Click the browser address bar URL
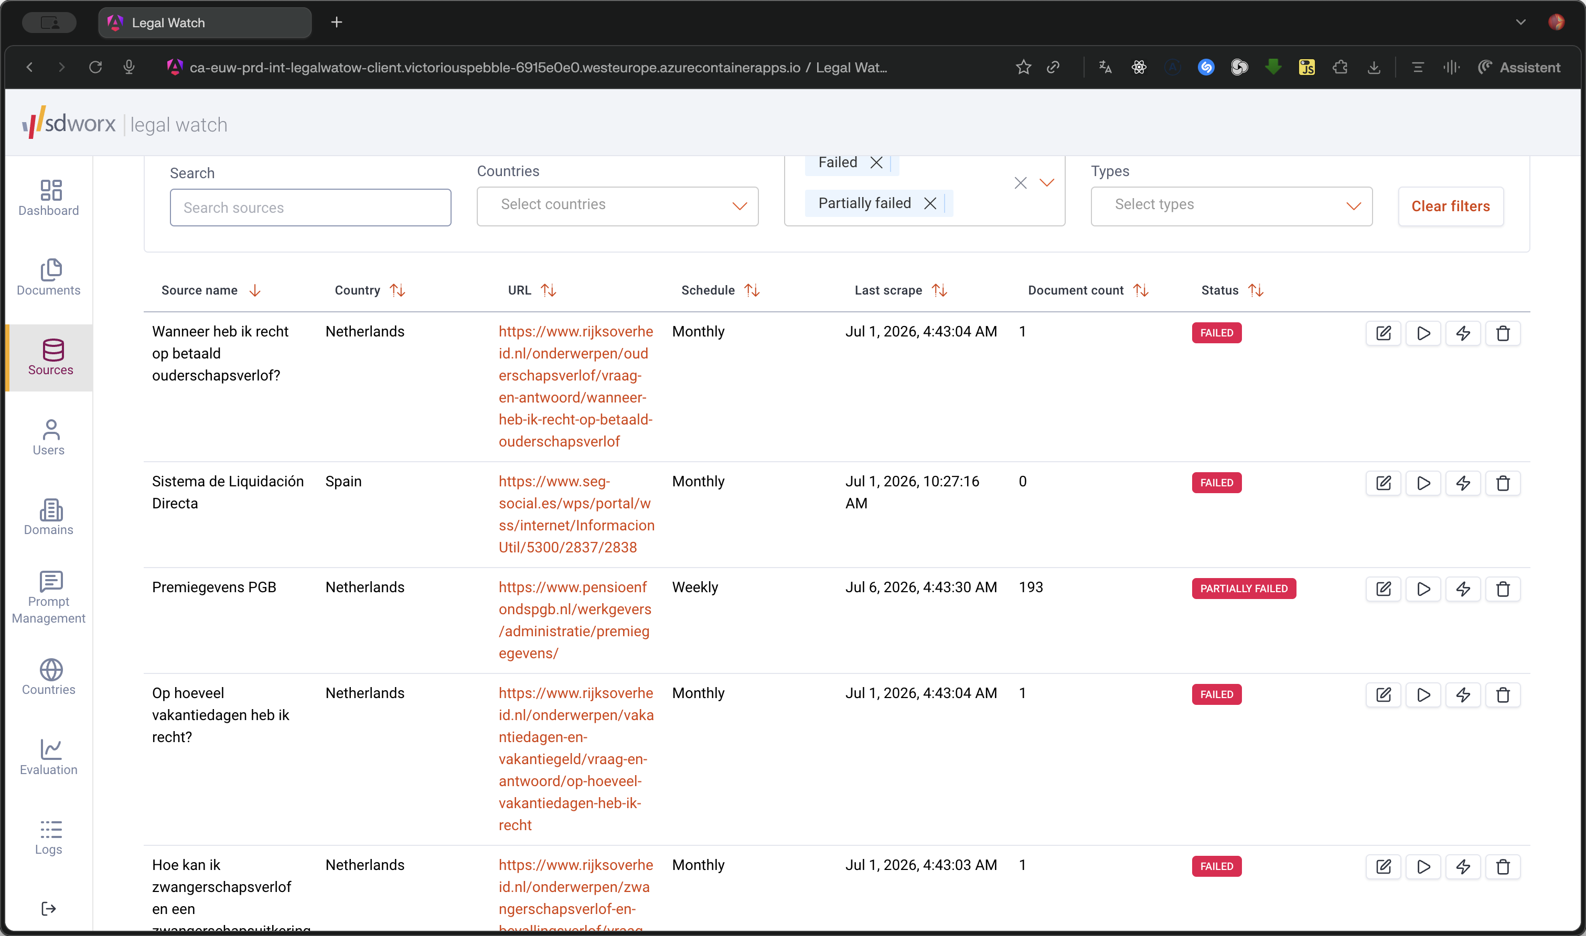 click(538, 67)
